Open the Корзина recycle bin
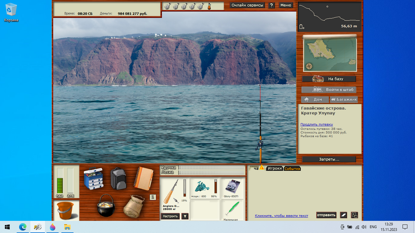Viewport: 415px width, 233px height. click(11, 12)
